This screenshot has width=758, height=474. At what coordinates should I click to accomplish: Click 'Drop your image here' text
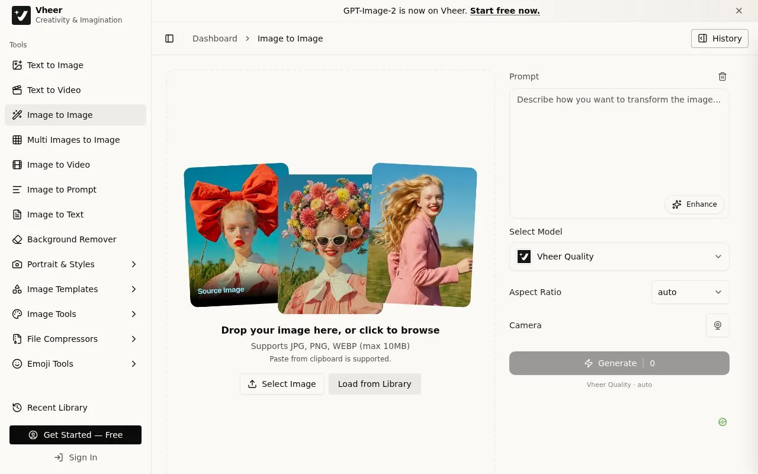click(x=330, y=330)
